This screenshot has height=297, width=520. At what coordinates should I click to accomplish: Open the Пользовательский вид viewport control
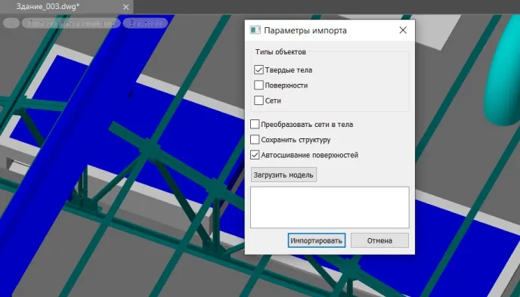71,23
